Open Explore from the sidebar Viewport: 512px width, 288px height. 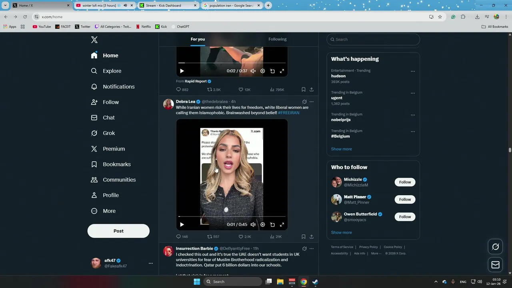click(106, 71)
